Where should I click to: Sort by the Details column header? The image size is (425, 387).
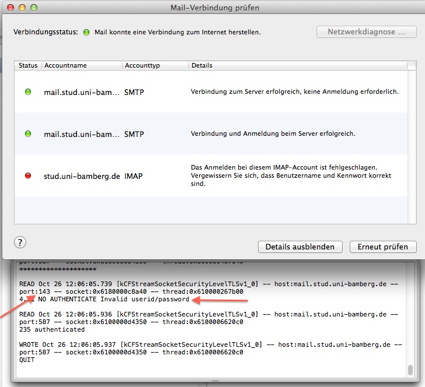pyautogui.click(x=298, y=65)
